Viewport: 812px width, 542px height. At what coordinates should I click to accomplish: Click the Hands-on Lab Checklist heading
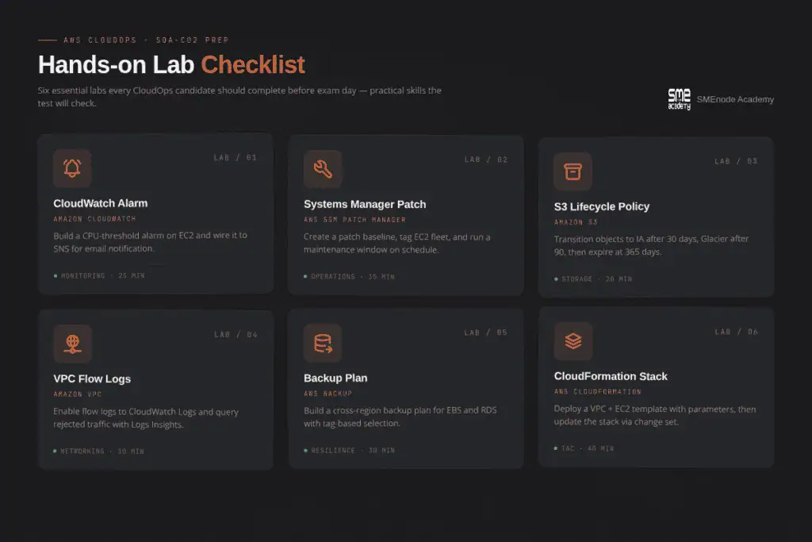pyautogui.click(x=171, y=64)
